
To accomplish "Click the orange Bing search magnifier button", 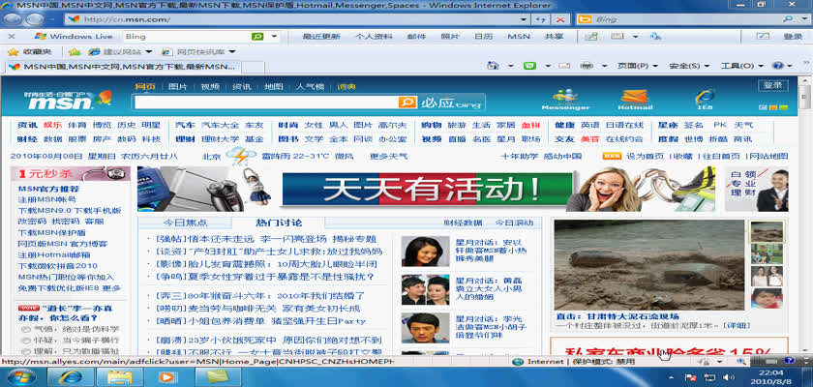I will [408, 102].
